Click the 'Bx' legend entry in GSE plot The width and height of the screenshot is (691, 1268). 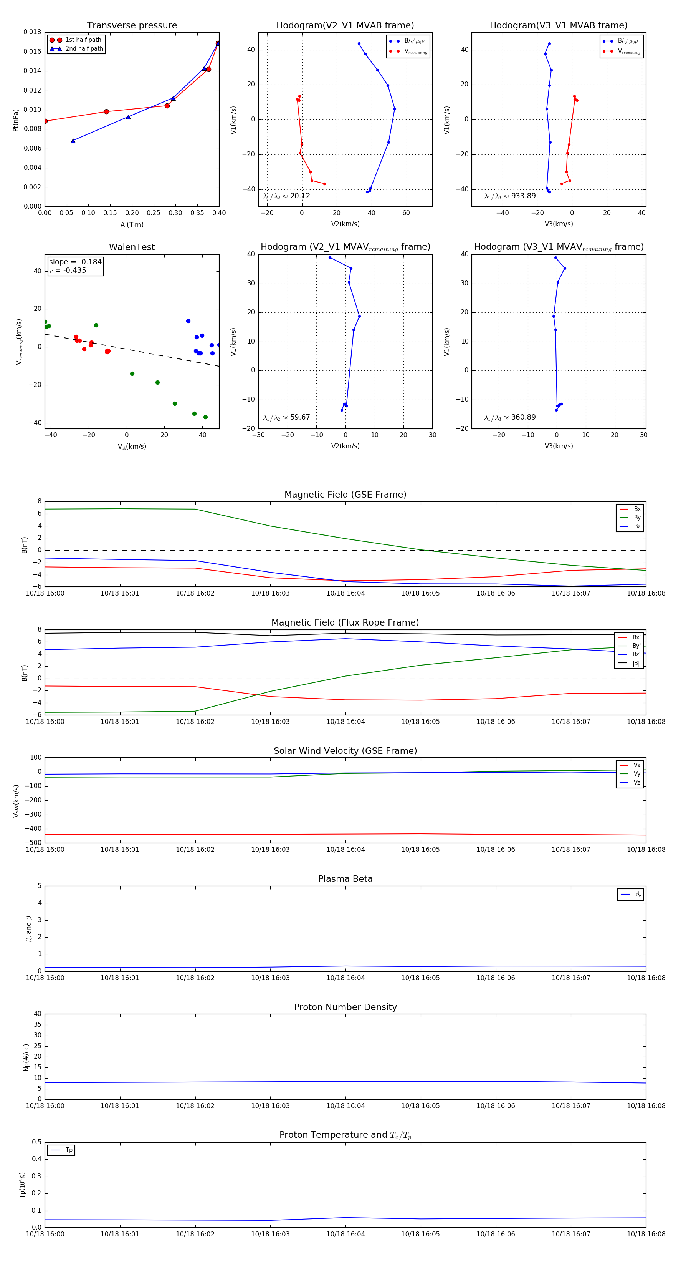coord(630,509)
